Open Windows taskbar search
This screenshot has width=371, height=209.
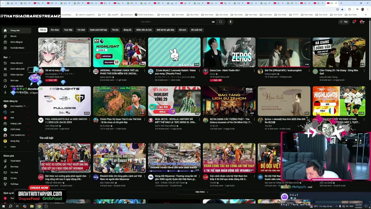pyautogui.click(x=10, y=206)
